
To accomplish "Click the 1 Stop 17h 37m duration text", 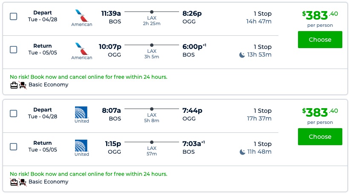I will click(x=259, y=115).
